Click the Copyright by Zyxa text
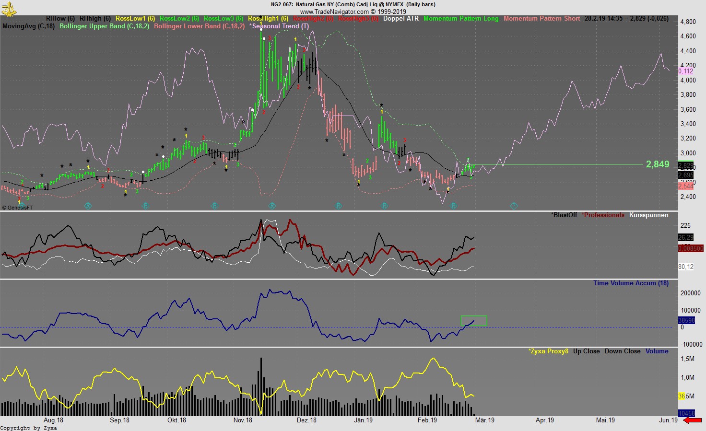Image resolution: width=706 pixels, height=431 pixels. point(29,427)
